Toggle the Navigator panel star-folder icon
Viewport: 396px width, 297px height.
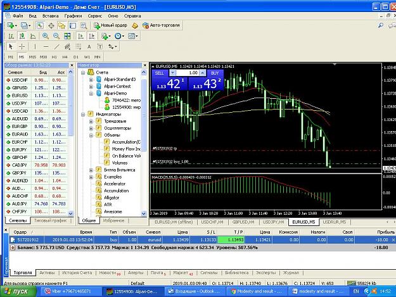[62, 25]
